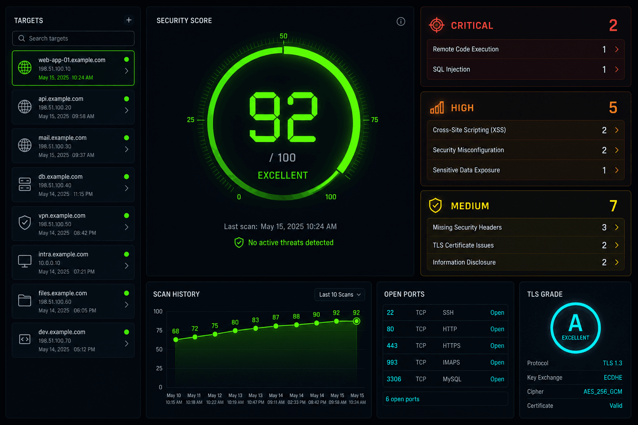Click the High severity bar chart icon
638x425 pixels.
tap(437, 107)
